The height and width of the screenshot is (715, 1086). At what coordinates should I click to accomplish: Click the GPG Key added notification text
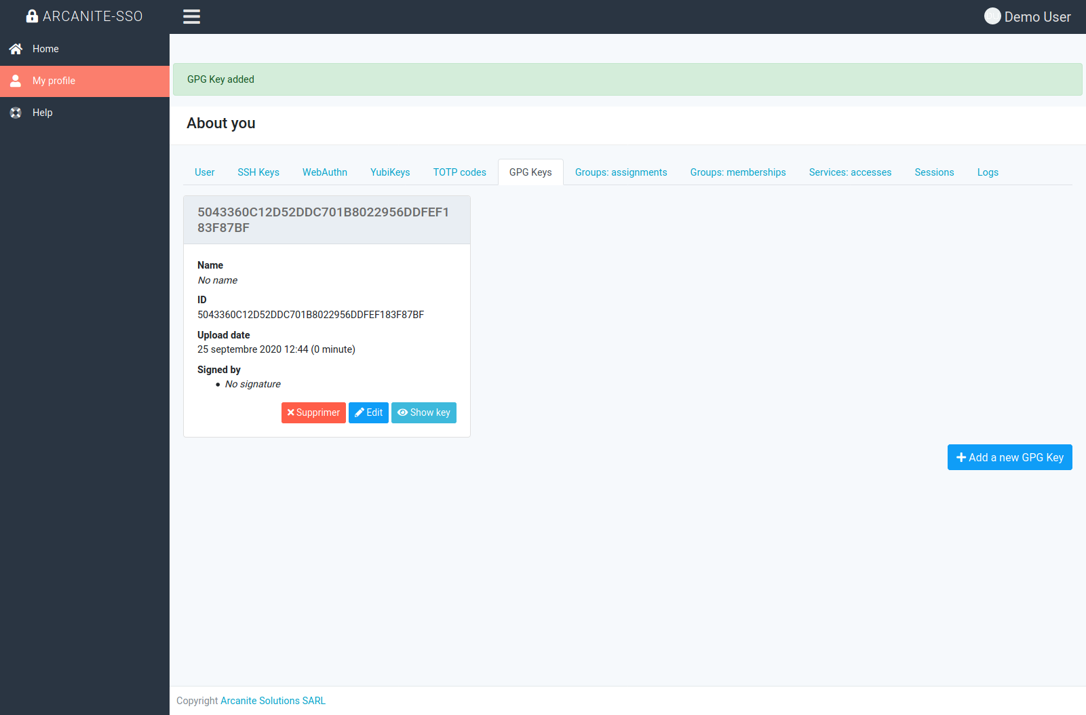click(x=220, y=79)
